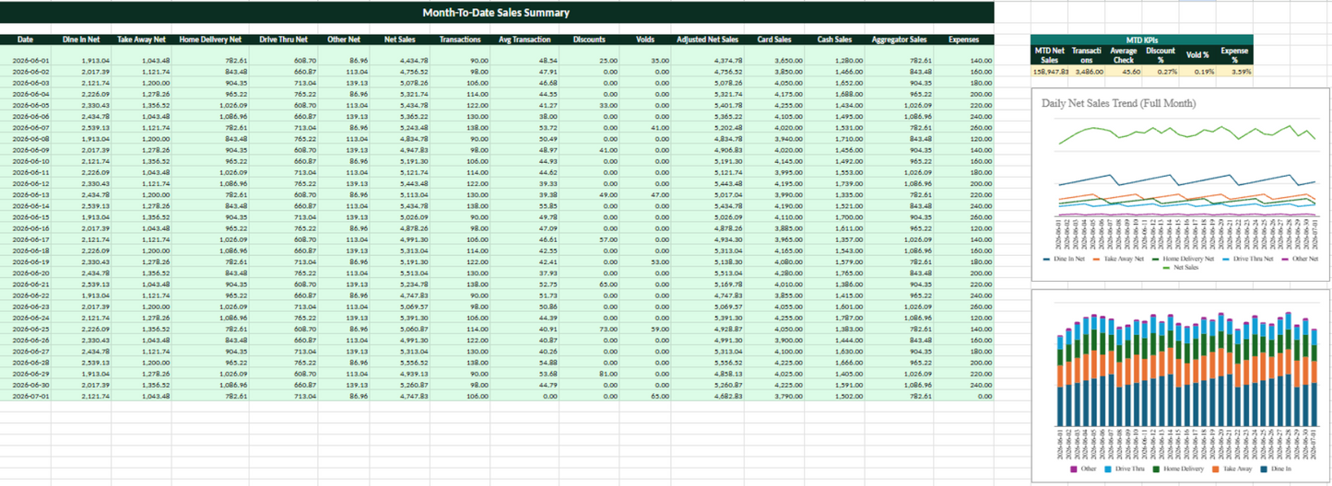Click the stacked bar for 2026-07-01
Image resolution: width=1332 pixels, height=486 pixels.
1314,376
